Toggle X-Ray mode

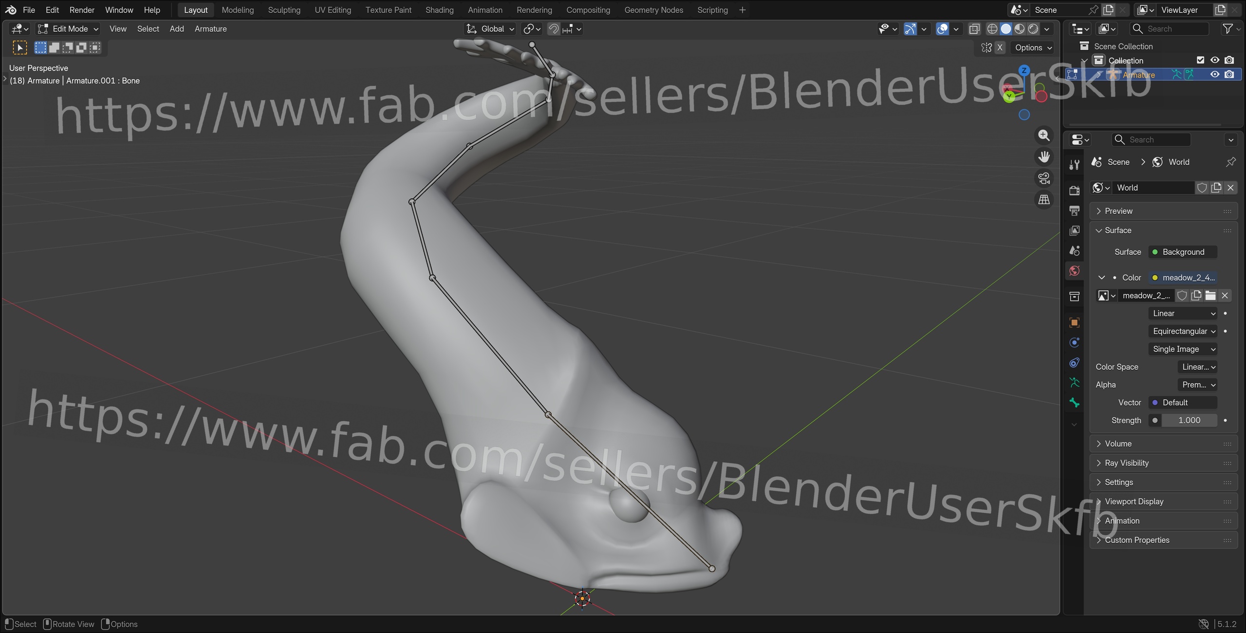pos(974,29)
